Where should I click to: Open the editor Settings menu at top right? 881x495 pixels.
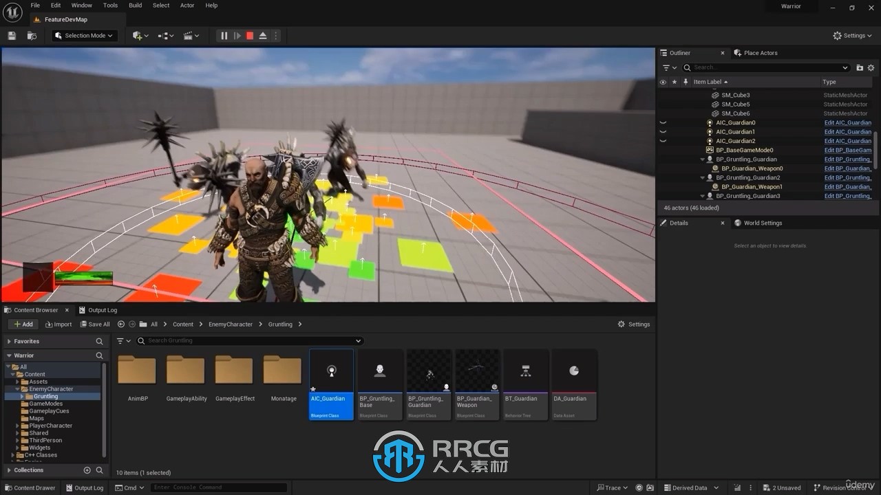(x=852, y=36)
